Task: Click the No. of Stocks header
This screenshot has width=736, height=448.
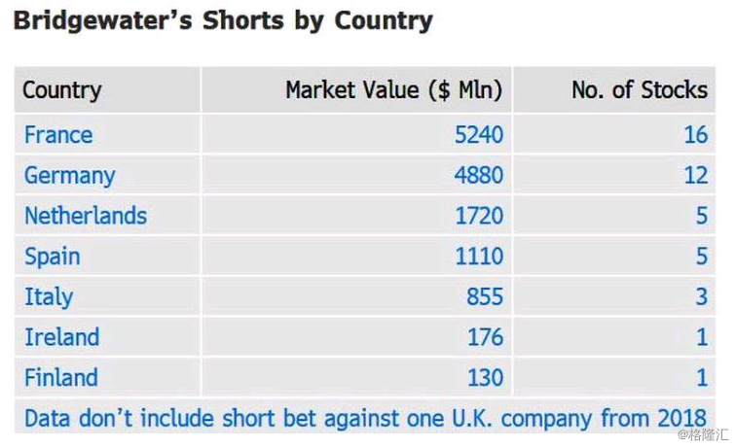Action: pos(639,91)
